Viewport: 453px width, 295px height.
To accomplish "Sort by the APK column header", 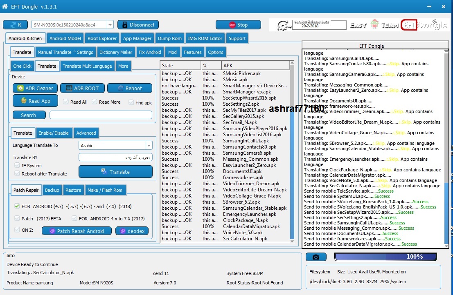I will tap(255, 65).
